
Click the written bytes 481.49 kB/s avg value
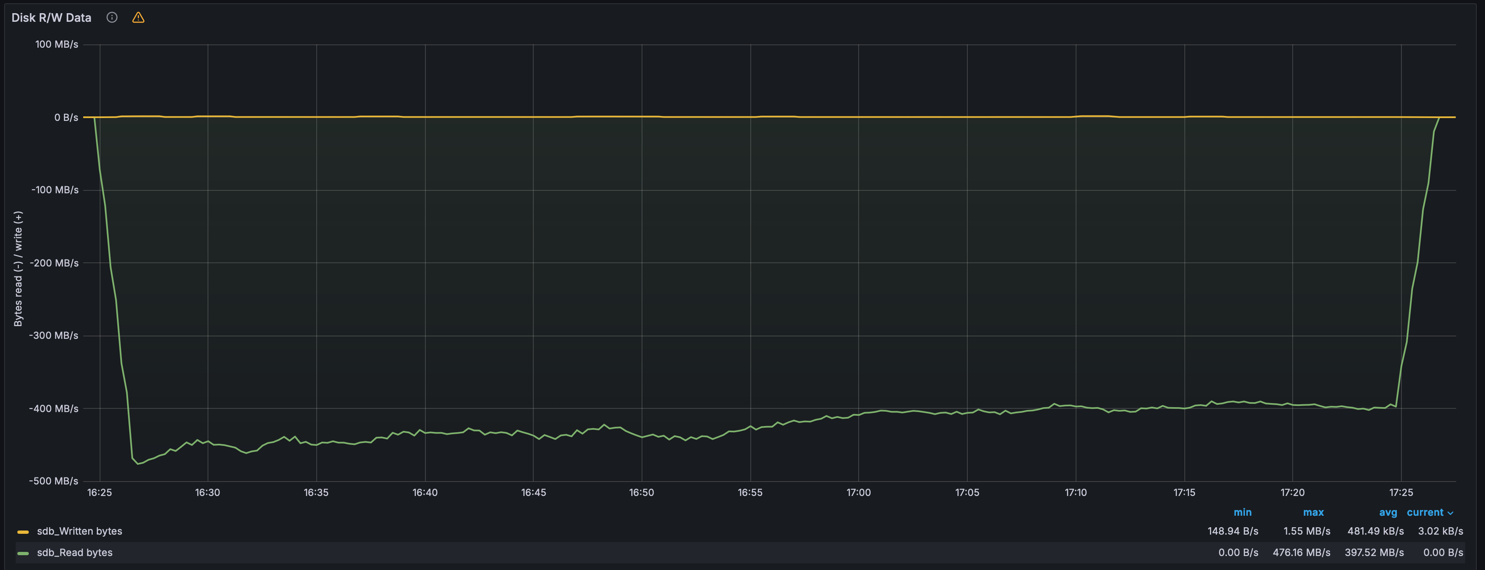1375,531
